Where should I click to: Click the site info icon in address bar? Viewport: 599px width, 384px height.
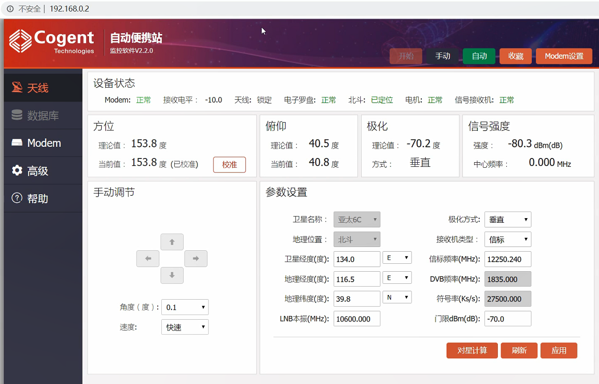[x=10, y=9]
